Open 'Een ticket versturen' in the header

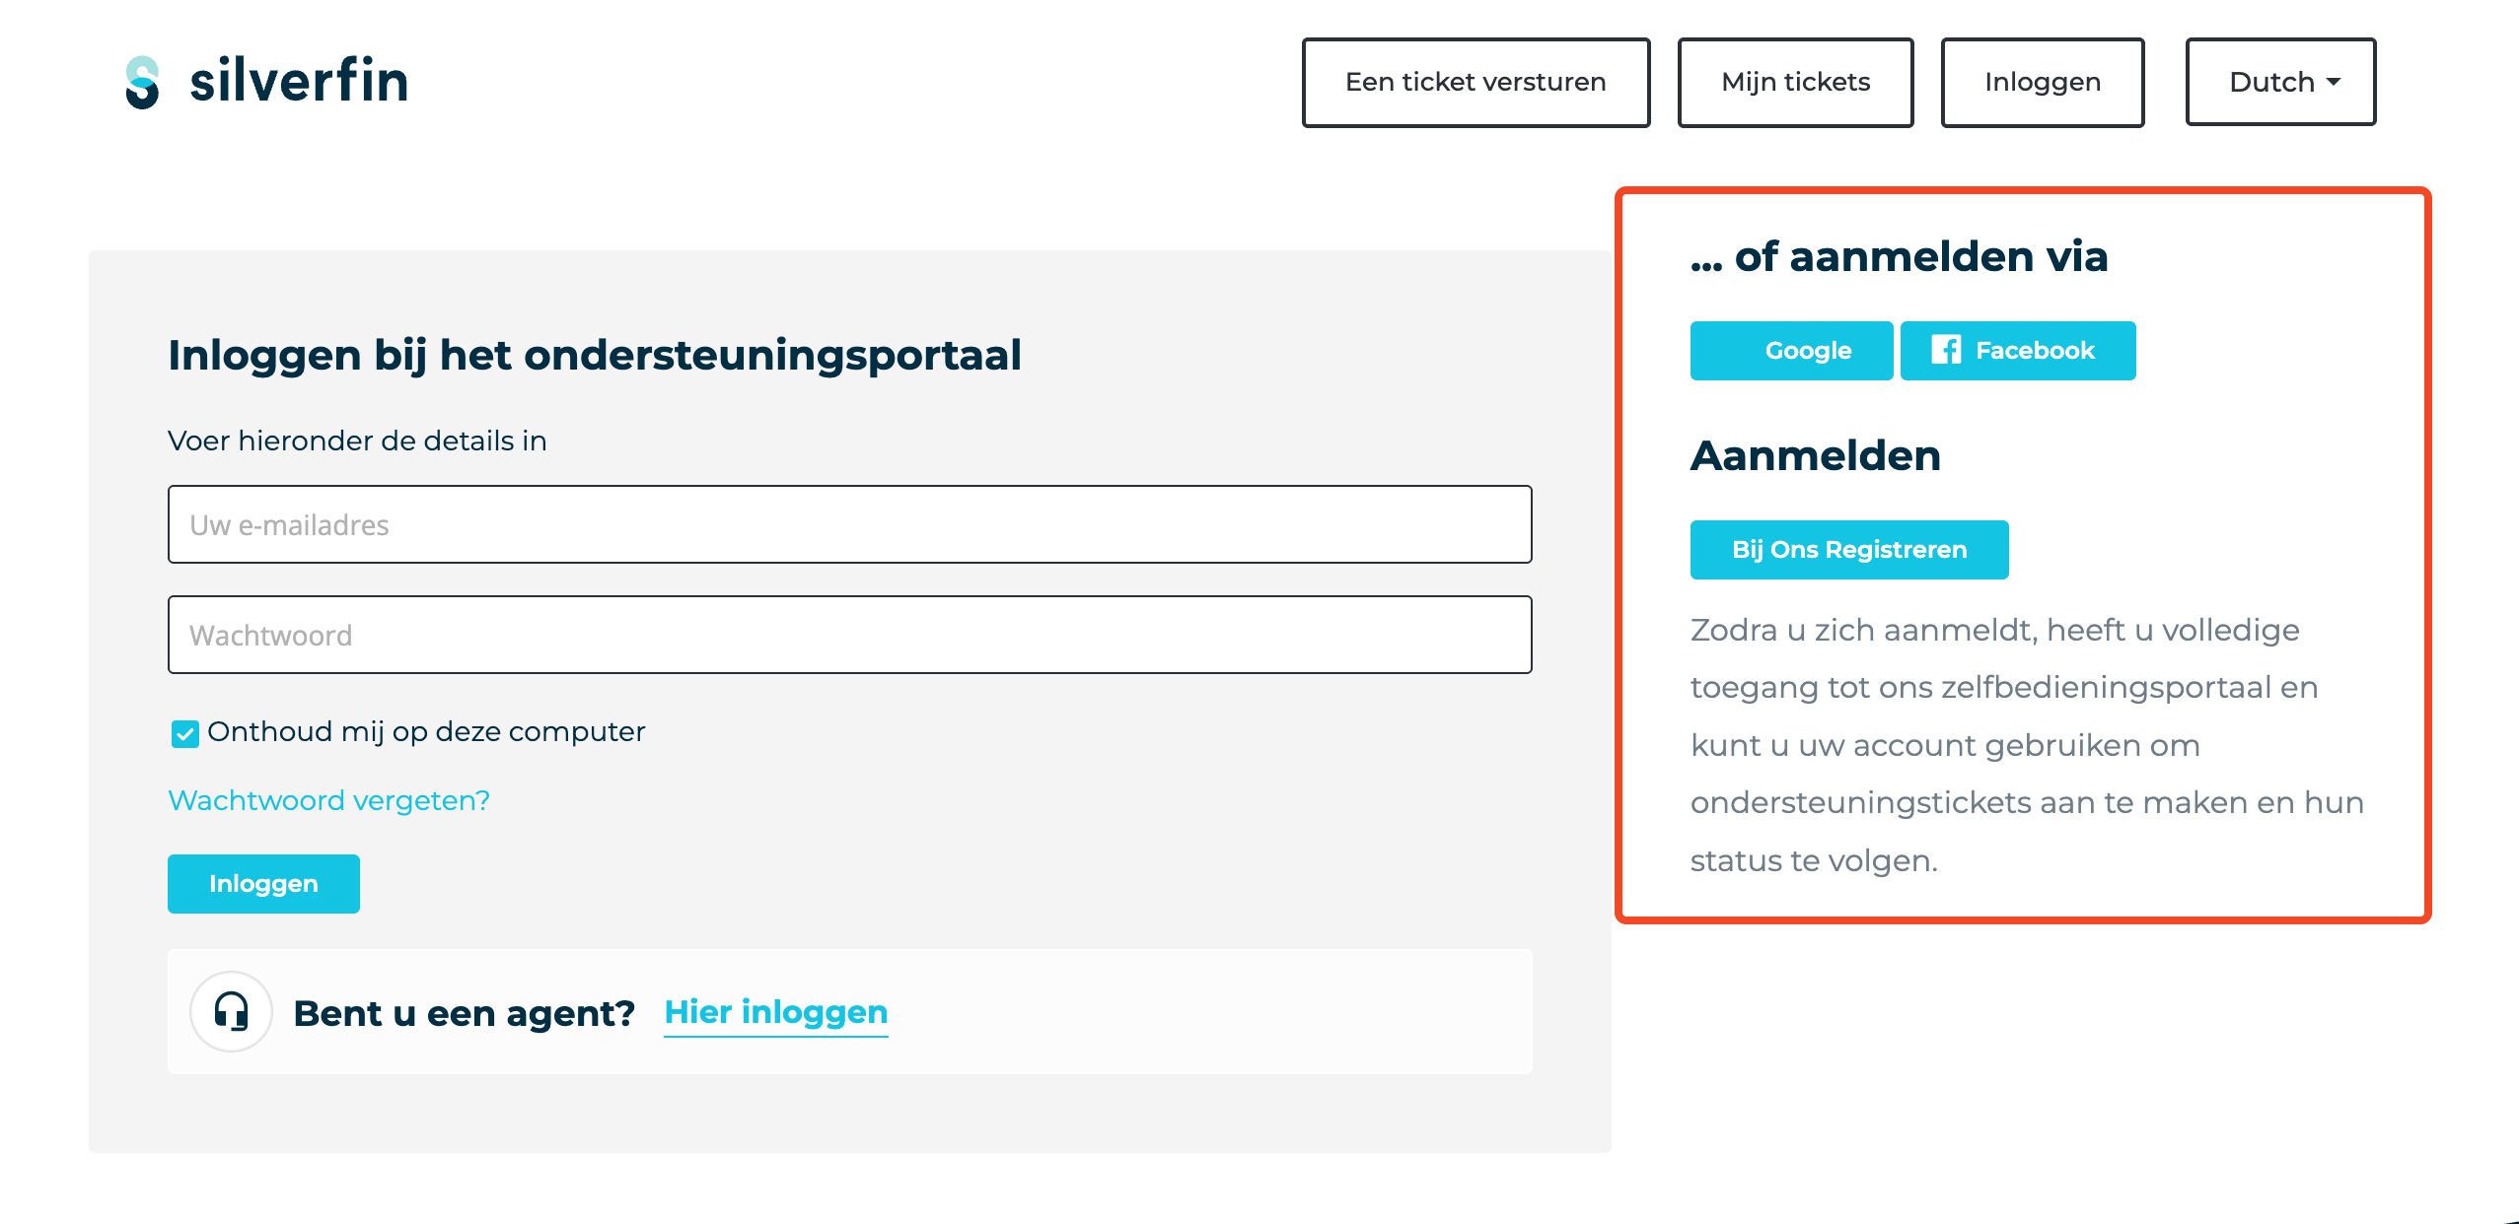pyautogui.click(x=1475, y=82)
